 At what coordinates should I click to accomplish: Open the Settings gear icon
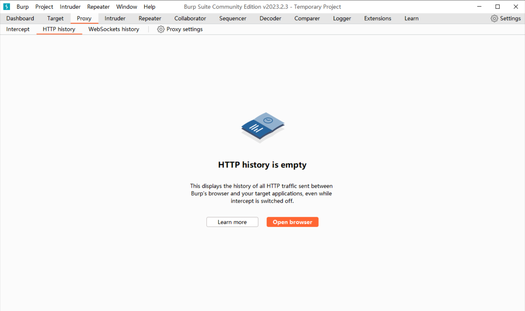(494, 19)
